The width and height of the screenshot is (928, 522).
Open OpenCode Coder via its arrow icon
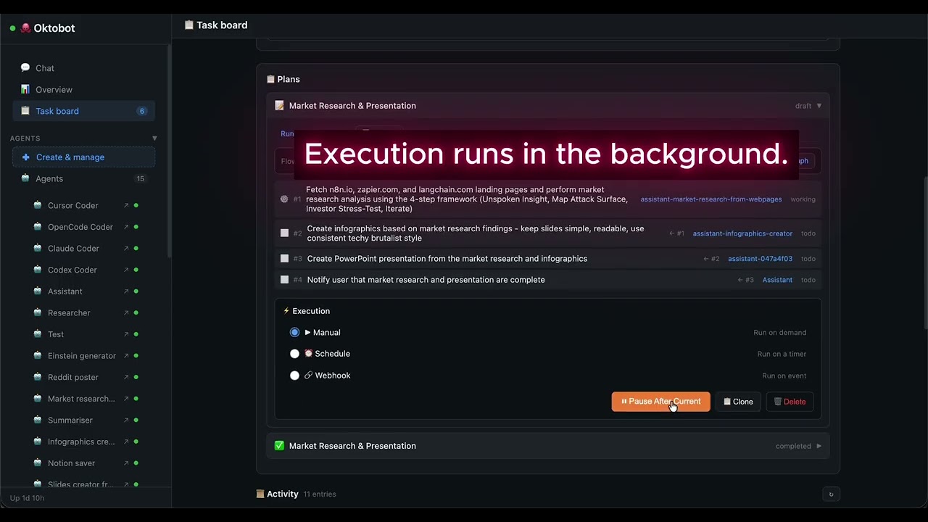click(126, 227)
